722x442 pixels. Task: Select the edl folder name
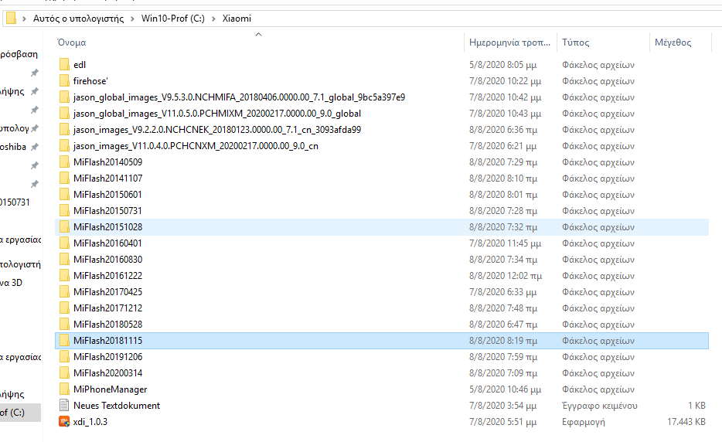(x=80, y=65)
